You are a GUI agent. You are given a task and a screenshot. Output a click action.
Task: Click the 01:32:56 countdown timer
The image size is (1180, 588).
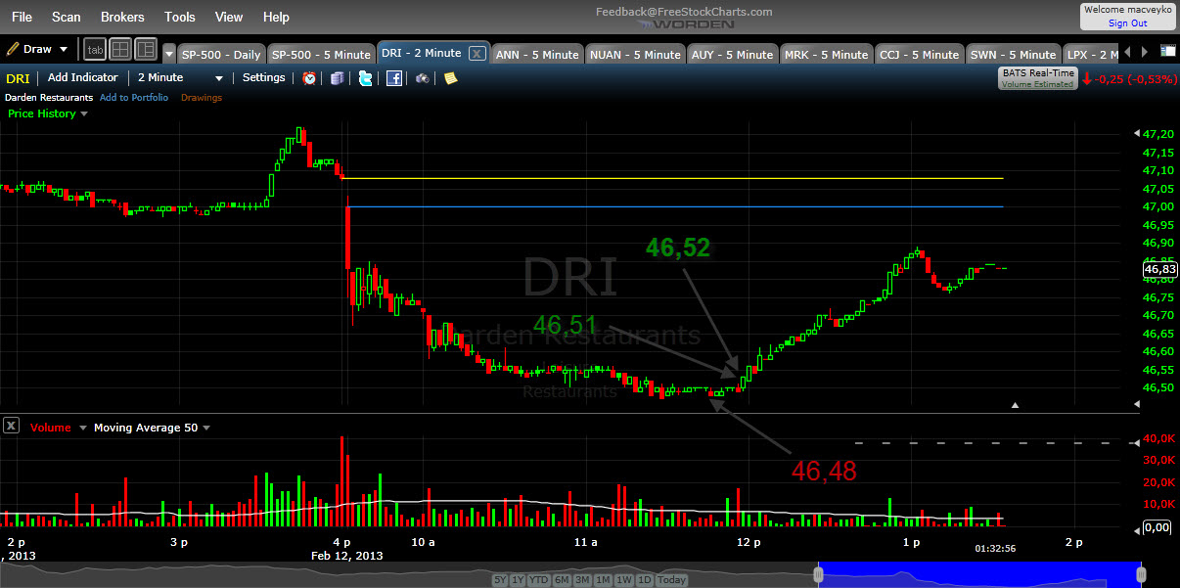pyautogui.click(x=995, y=549)
